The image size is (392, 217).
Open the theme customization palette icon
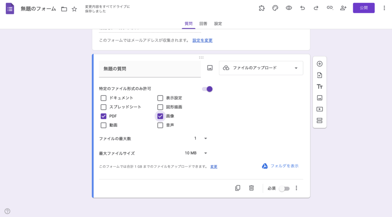click(275, 8)
